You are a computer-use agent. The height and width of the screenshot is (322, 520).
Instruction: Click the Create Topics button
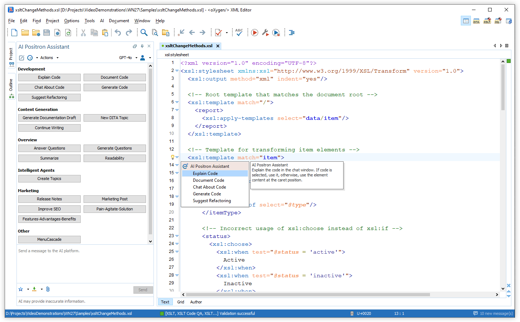49,179
